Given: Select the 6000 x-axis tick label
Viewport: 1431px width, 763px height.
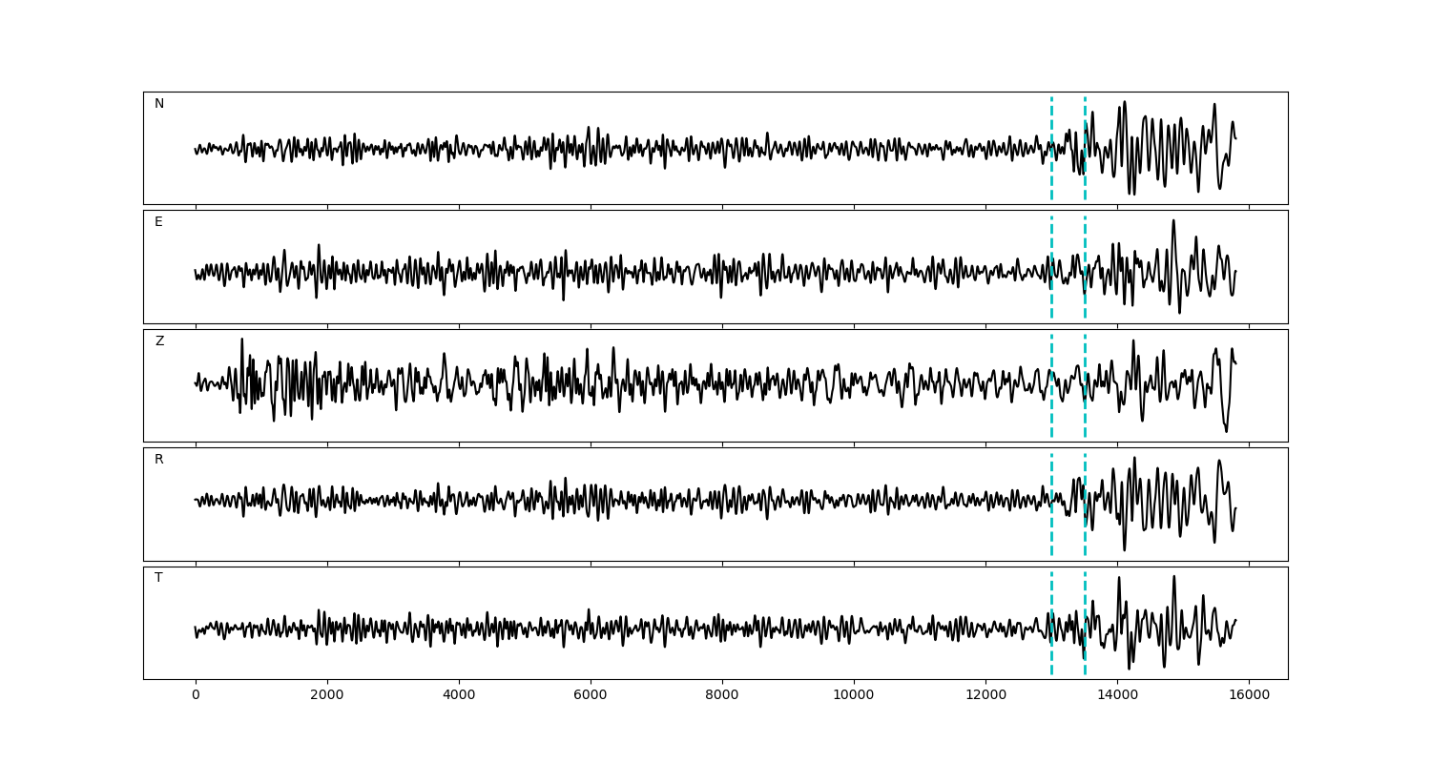Looking at the screenshot, I should (x=591, y=695).
